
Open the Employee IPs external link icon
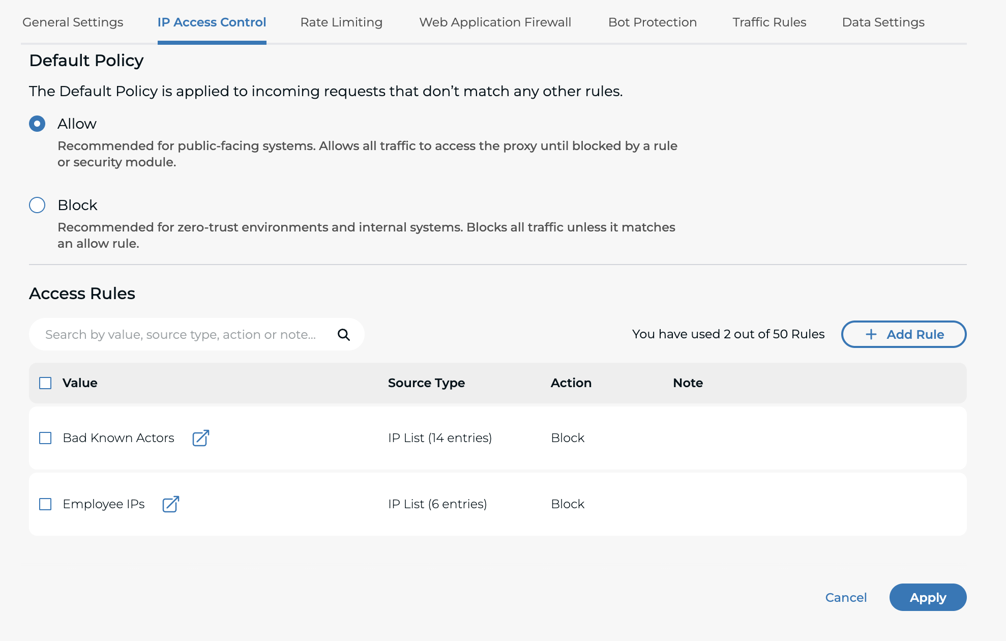171,504
